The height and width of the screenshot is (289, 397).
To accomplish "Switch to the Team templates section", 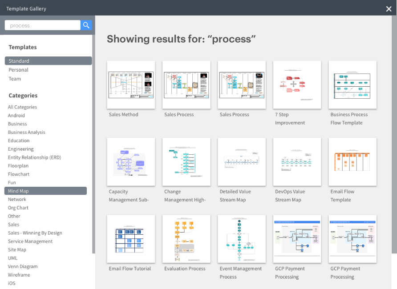I will coord(14,79).
